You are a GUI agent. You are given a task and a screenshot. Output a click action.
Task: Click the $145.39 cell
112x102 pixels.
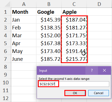(49, 20)
